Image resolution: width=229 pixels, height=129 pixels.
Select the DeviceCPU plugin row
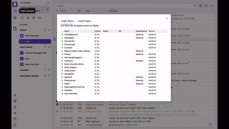[114, 41]
